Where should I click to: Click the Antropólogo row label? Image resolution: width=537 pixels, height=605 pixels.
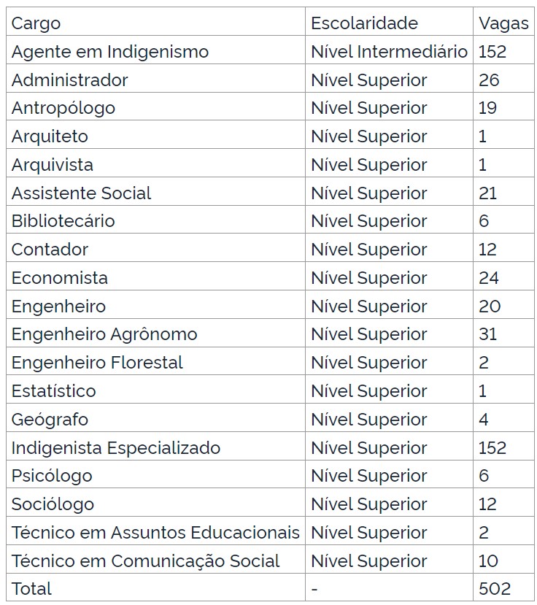click(63, 108)
